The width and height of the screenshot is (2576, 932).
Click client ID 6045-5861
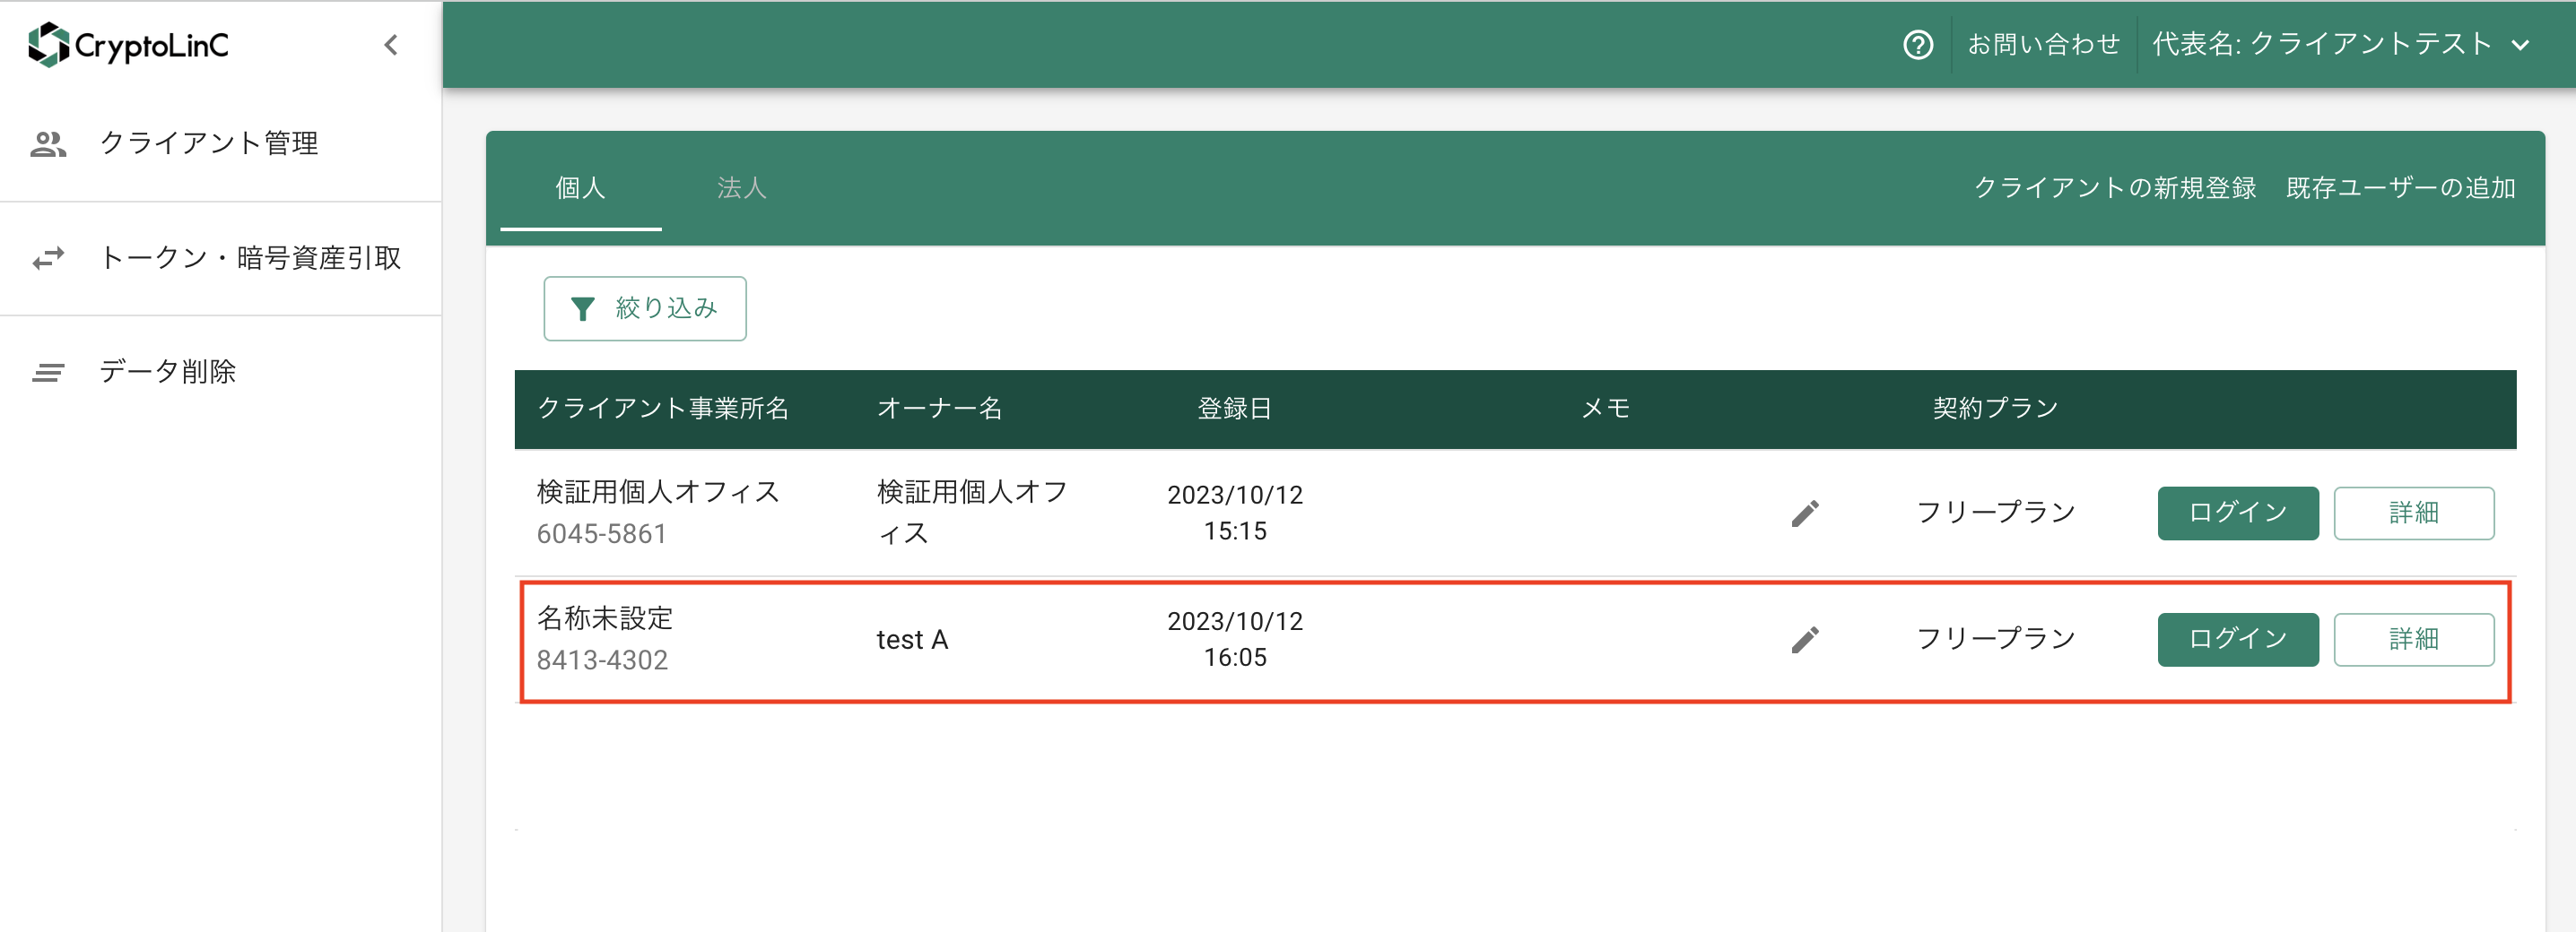602,534
